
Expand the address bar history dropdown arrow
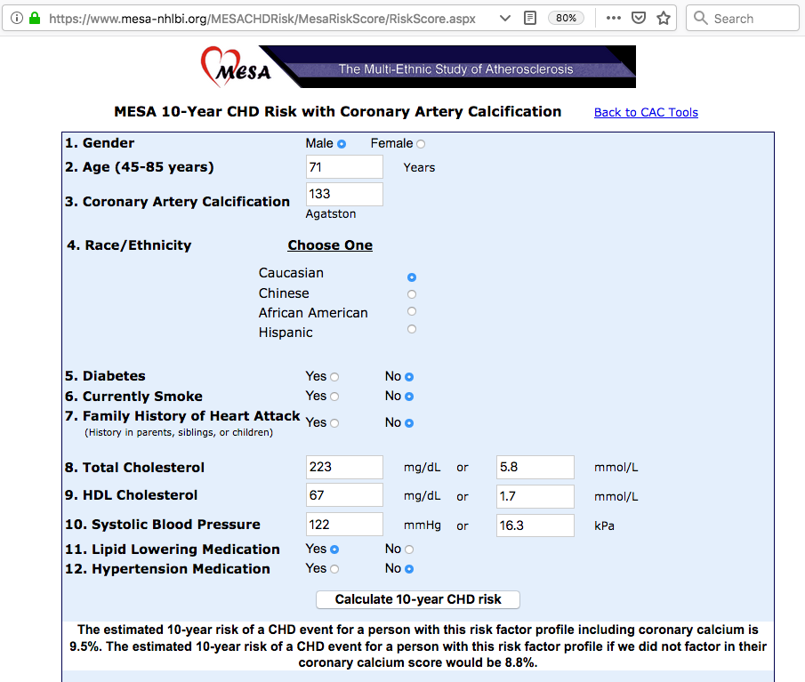click(505, 18)
